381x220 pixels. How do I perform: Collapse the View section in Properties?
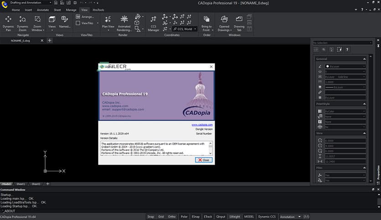(x=364, y=133)
